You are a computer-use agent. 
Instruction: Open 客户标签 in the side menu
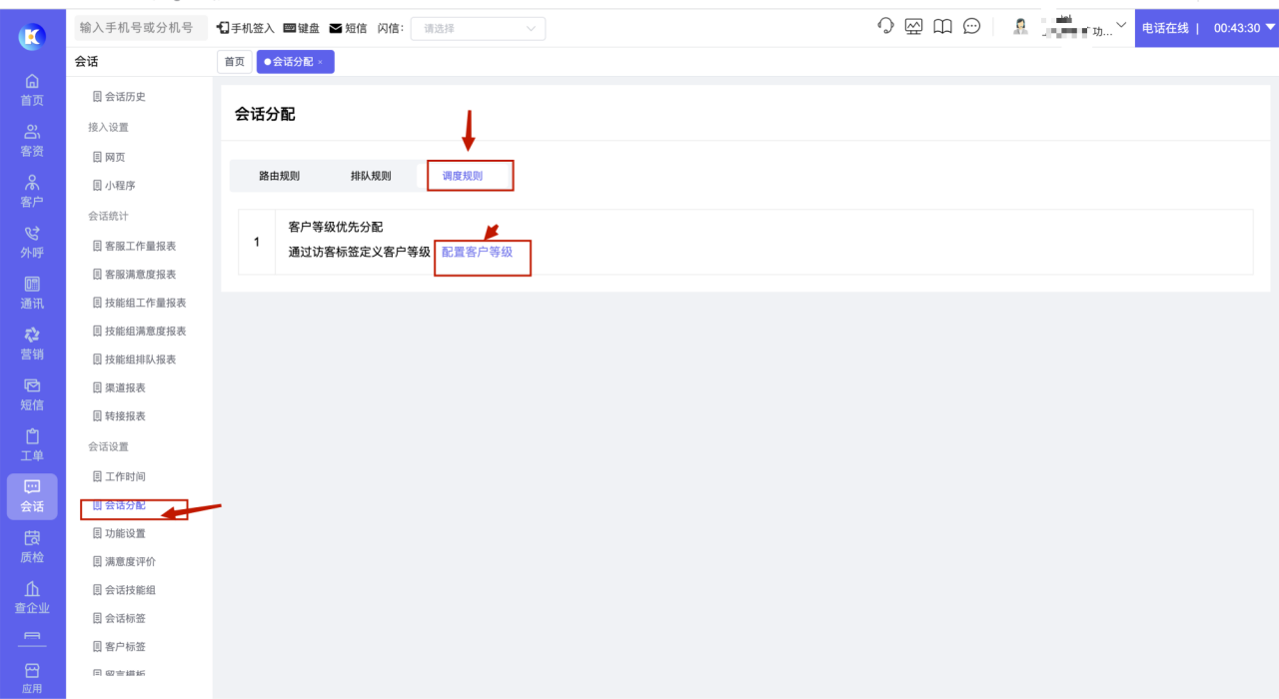pyautogui.click(x=119, y=646)
